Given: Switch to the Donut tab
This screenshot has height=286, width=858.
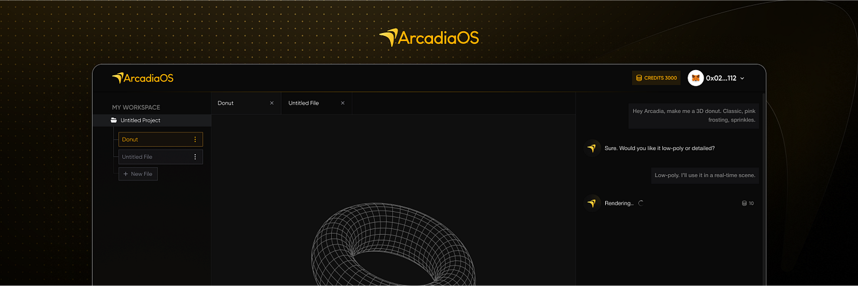Looking at the screenshot, I should [x=246, y=103].
